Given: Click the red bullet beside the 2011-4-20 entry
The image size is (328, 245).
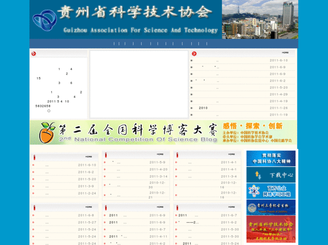Looking at the screenshot, I should point(105,169).
